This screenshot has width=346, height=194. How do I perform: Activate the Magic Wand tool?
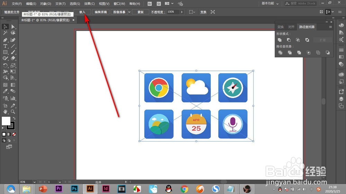(5, 33)
